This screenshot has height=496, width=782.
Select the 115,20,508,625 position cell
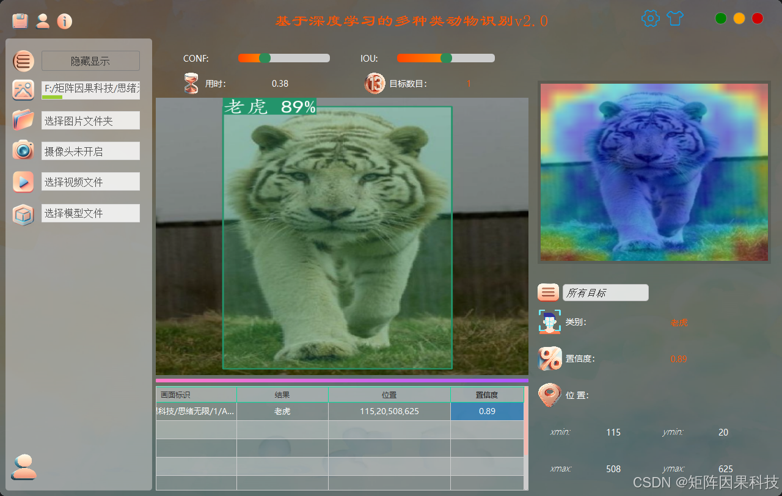389,411
